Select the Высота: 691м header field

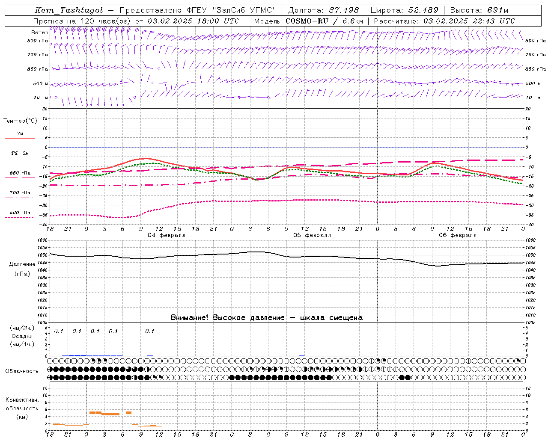479,10
